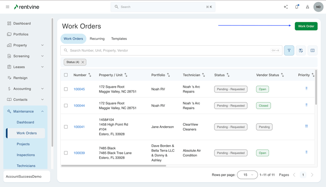Viewport: 326px width, 187px height.
Task: Expand the Screening menu chevron
Action: 42,56
